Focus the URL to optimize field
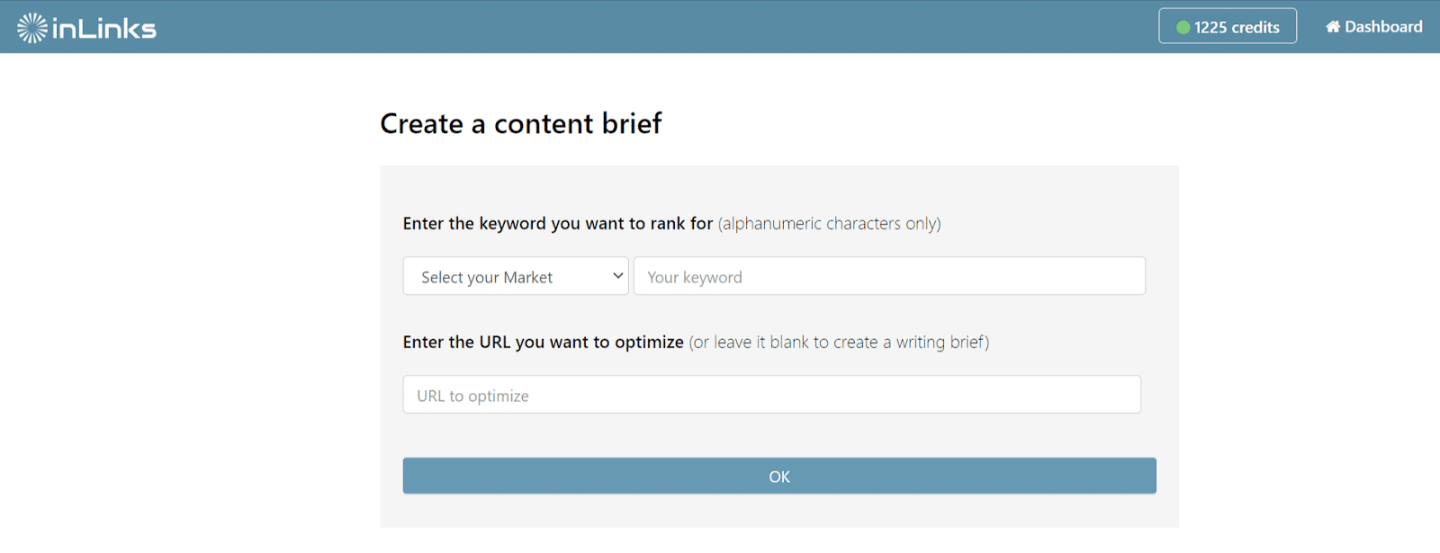 coord(772,395)
